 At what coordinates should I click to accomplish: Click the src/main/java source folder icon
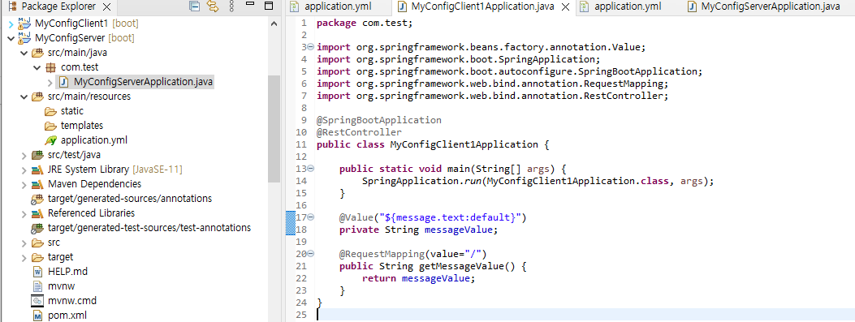coord(37,53)
